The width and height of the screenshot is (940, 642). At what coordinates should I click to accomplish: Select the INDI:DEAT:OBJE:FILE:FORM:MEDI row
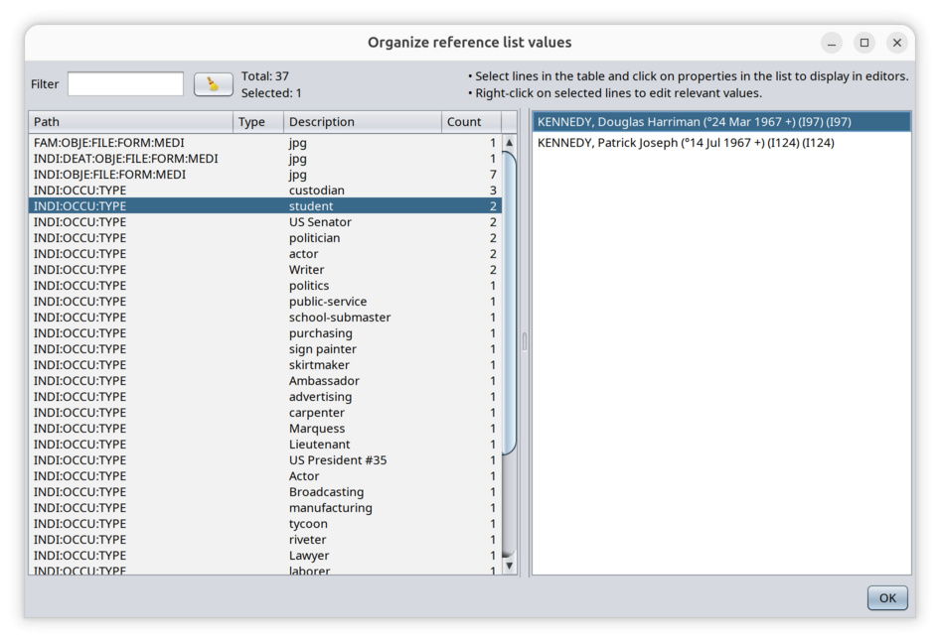click(x=265, y=159)
